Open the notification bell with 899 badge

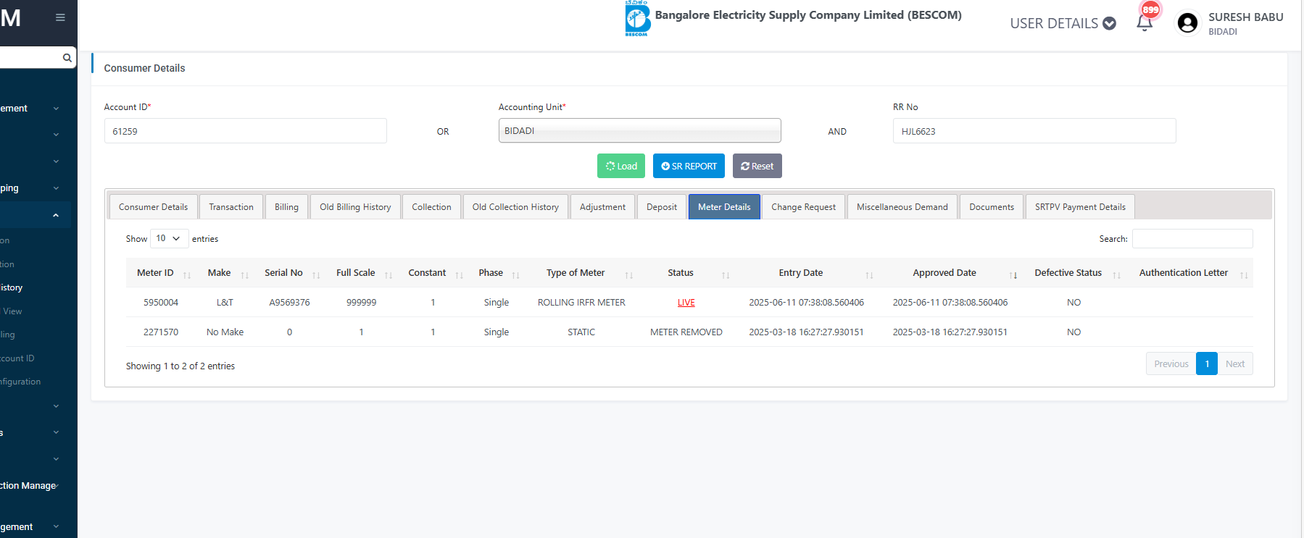tap(1145, 21)
